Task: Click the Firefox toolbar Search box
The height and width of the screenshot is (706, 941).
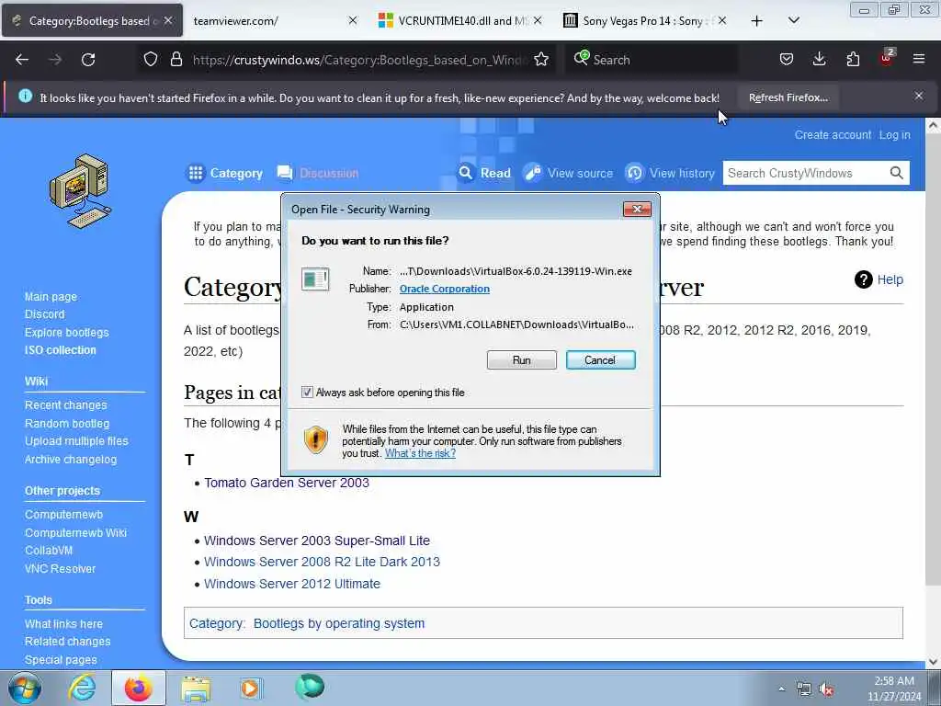Action: point(652,60)
